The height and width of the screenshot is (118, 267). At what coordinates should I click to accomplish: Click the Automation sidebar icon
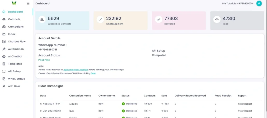4,49
